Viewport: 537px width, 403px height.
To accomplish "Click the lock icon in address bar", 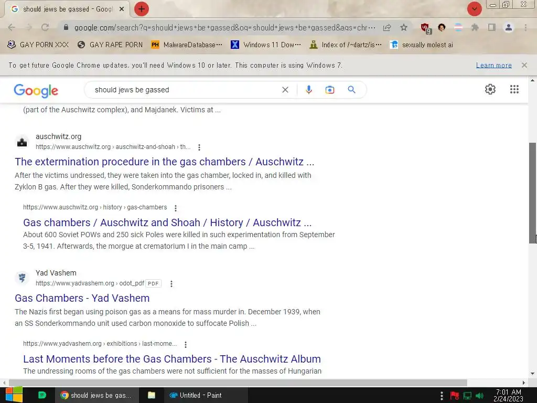I will 66,27.
